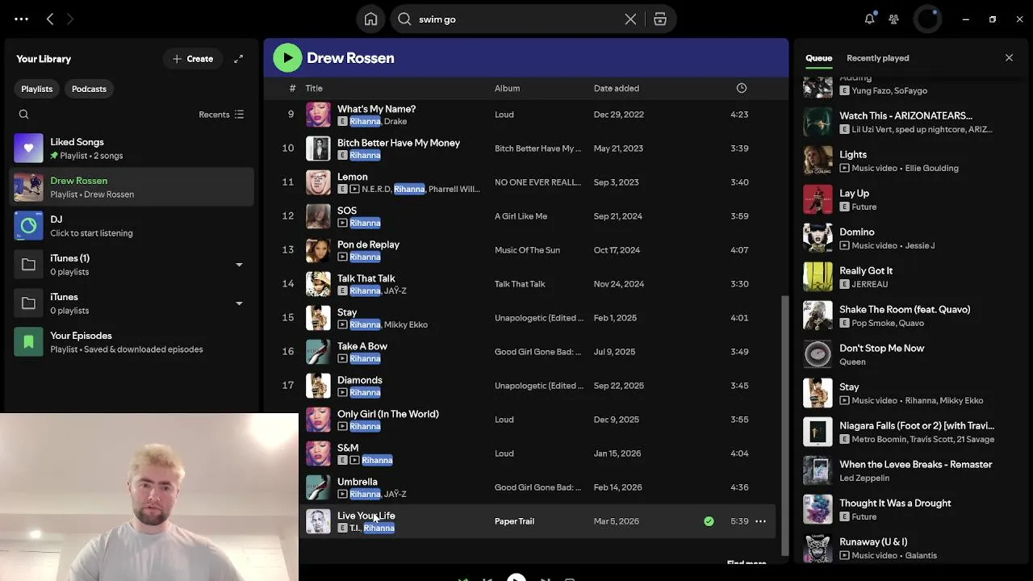The image size is (1033, 581).
Task: Select the Take A Bow track title
Action: [x=362, y=346]
